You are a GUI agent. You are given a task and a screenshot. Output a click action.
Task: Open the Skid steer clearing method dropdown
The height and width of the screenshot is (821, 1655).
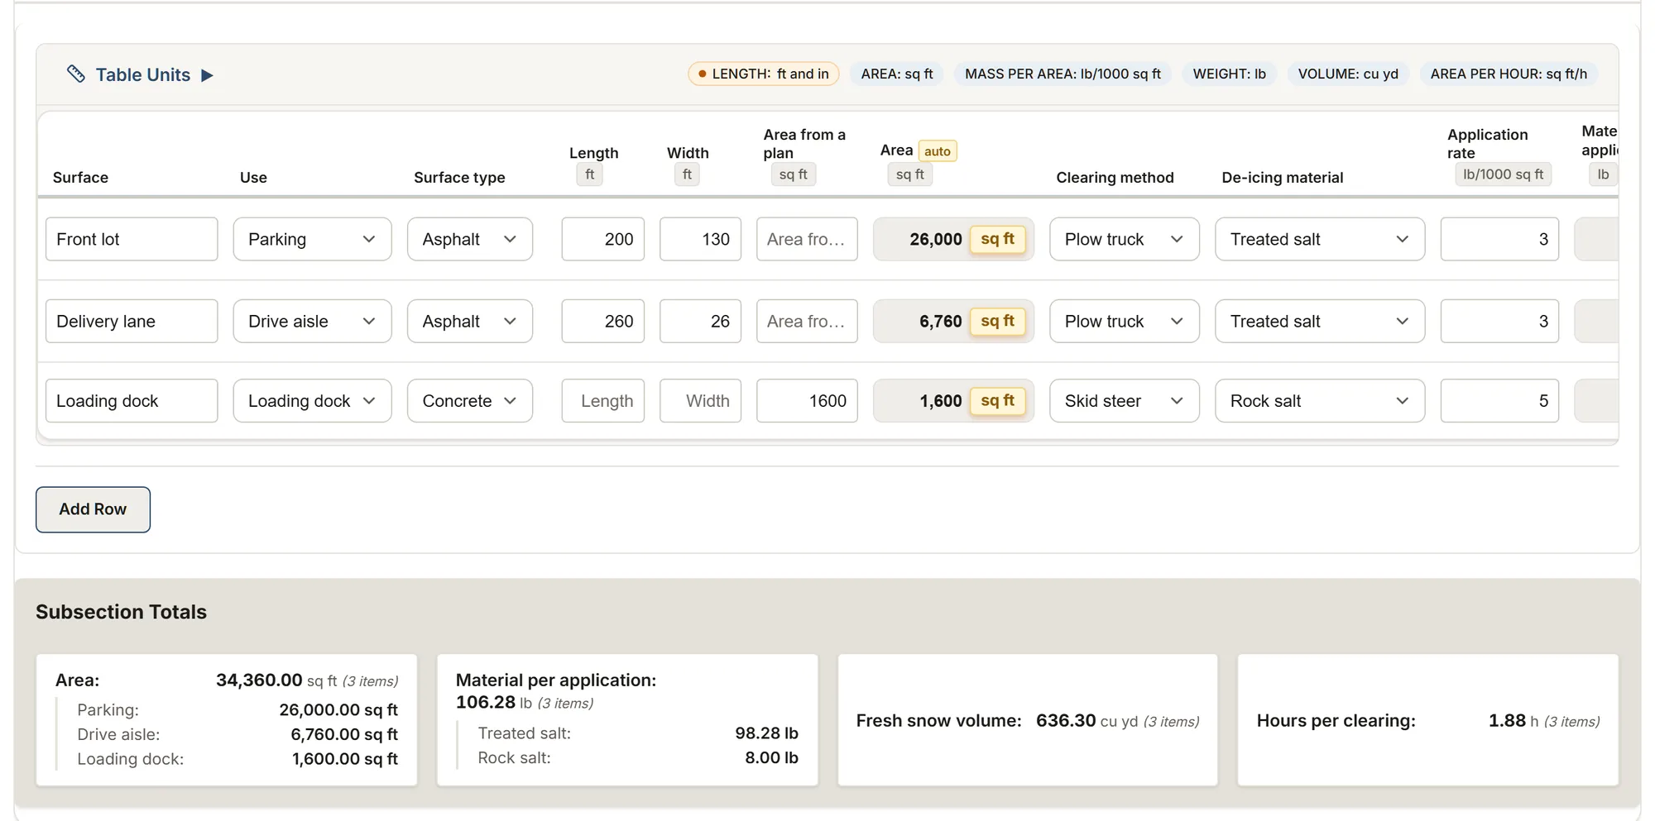[1124, 401]
